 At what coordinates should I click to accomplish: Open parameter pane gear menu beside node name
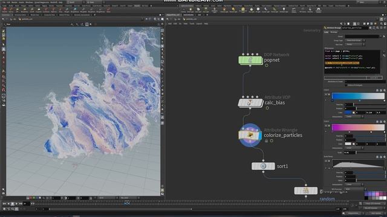(x=371, y=28)
